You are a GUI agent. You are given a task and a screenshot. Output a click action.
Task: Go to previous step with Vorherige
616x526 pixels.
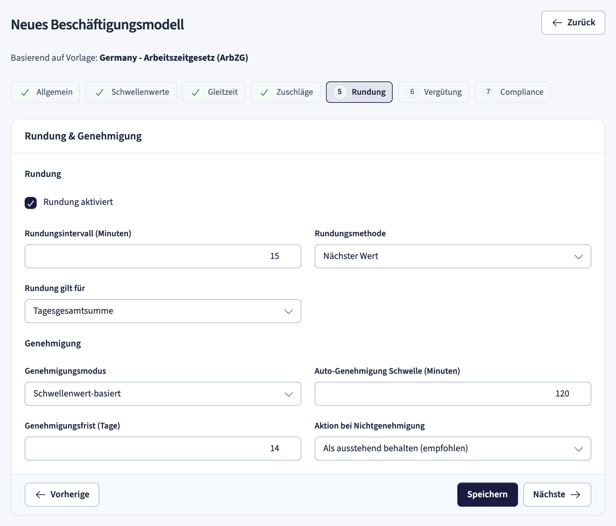pos(62,494)
